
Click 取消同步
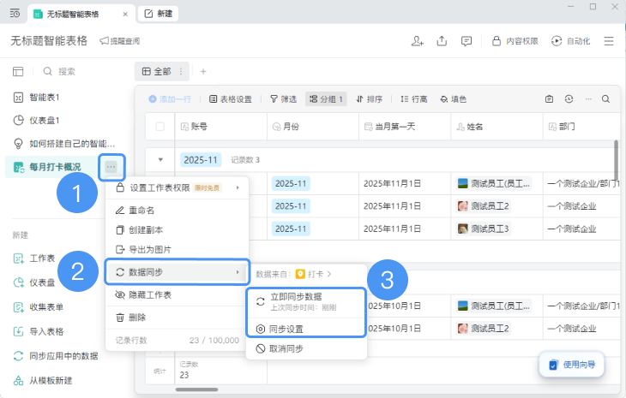point(306,348)
